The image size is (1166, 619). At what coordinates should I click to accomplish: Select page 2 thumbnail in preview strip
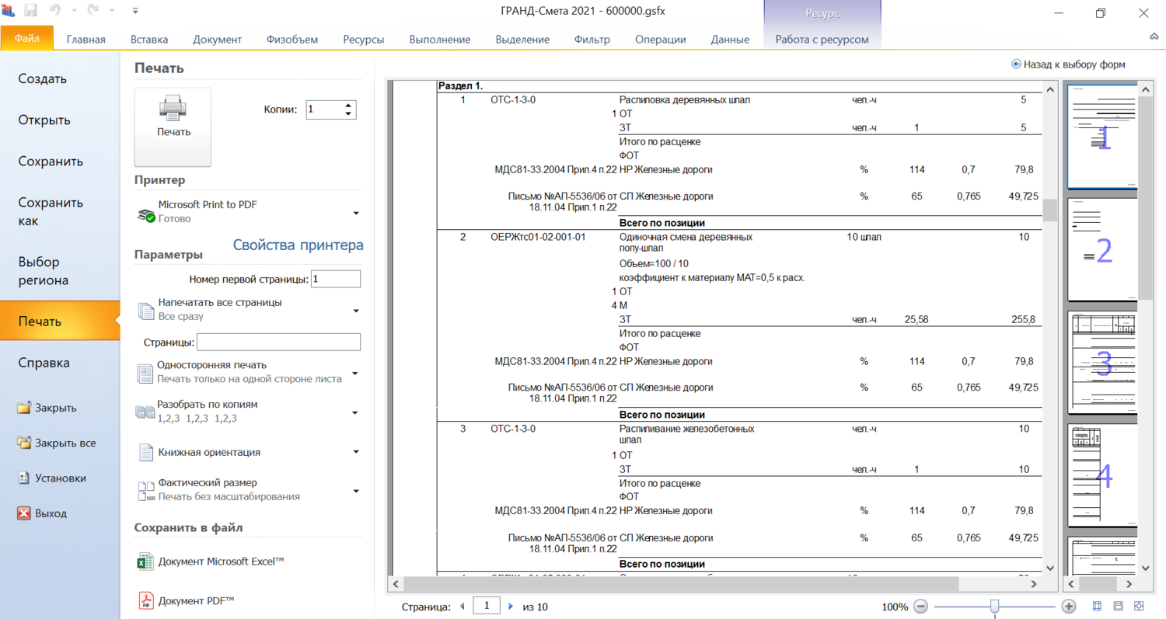pos(1102,249)
